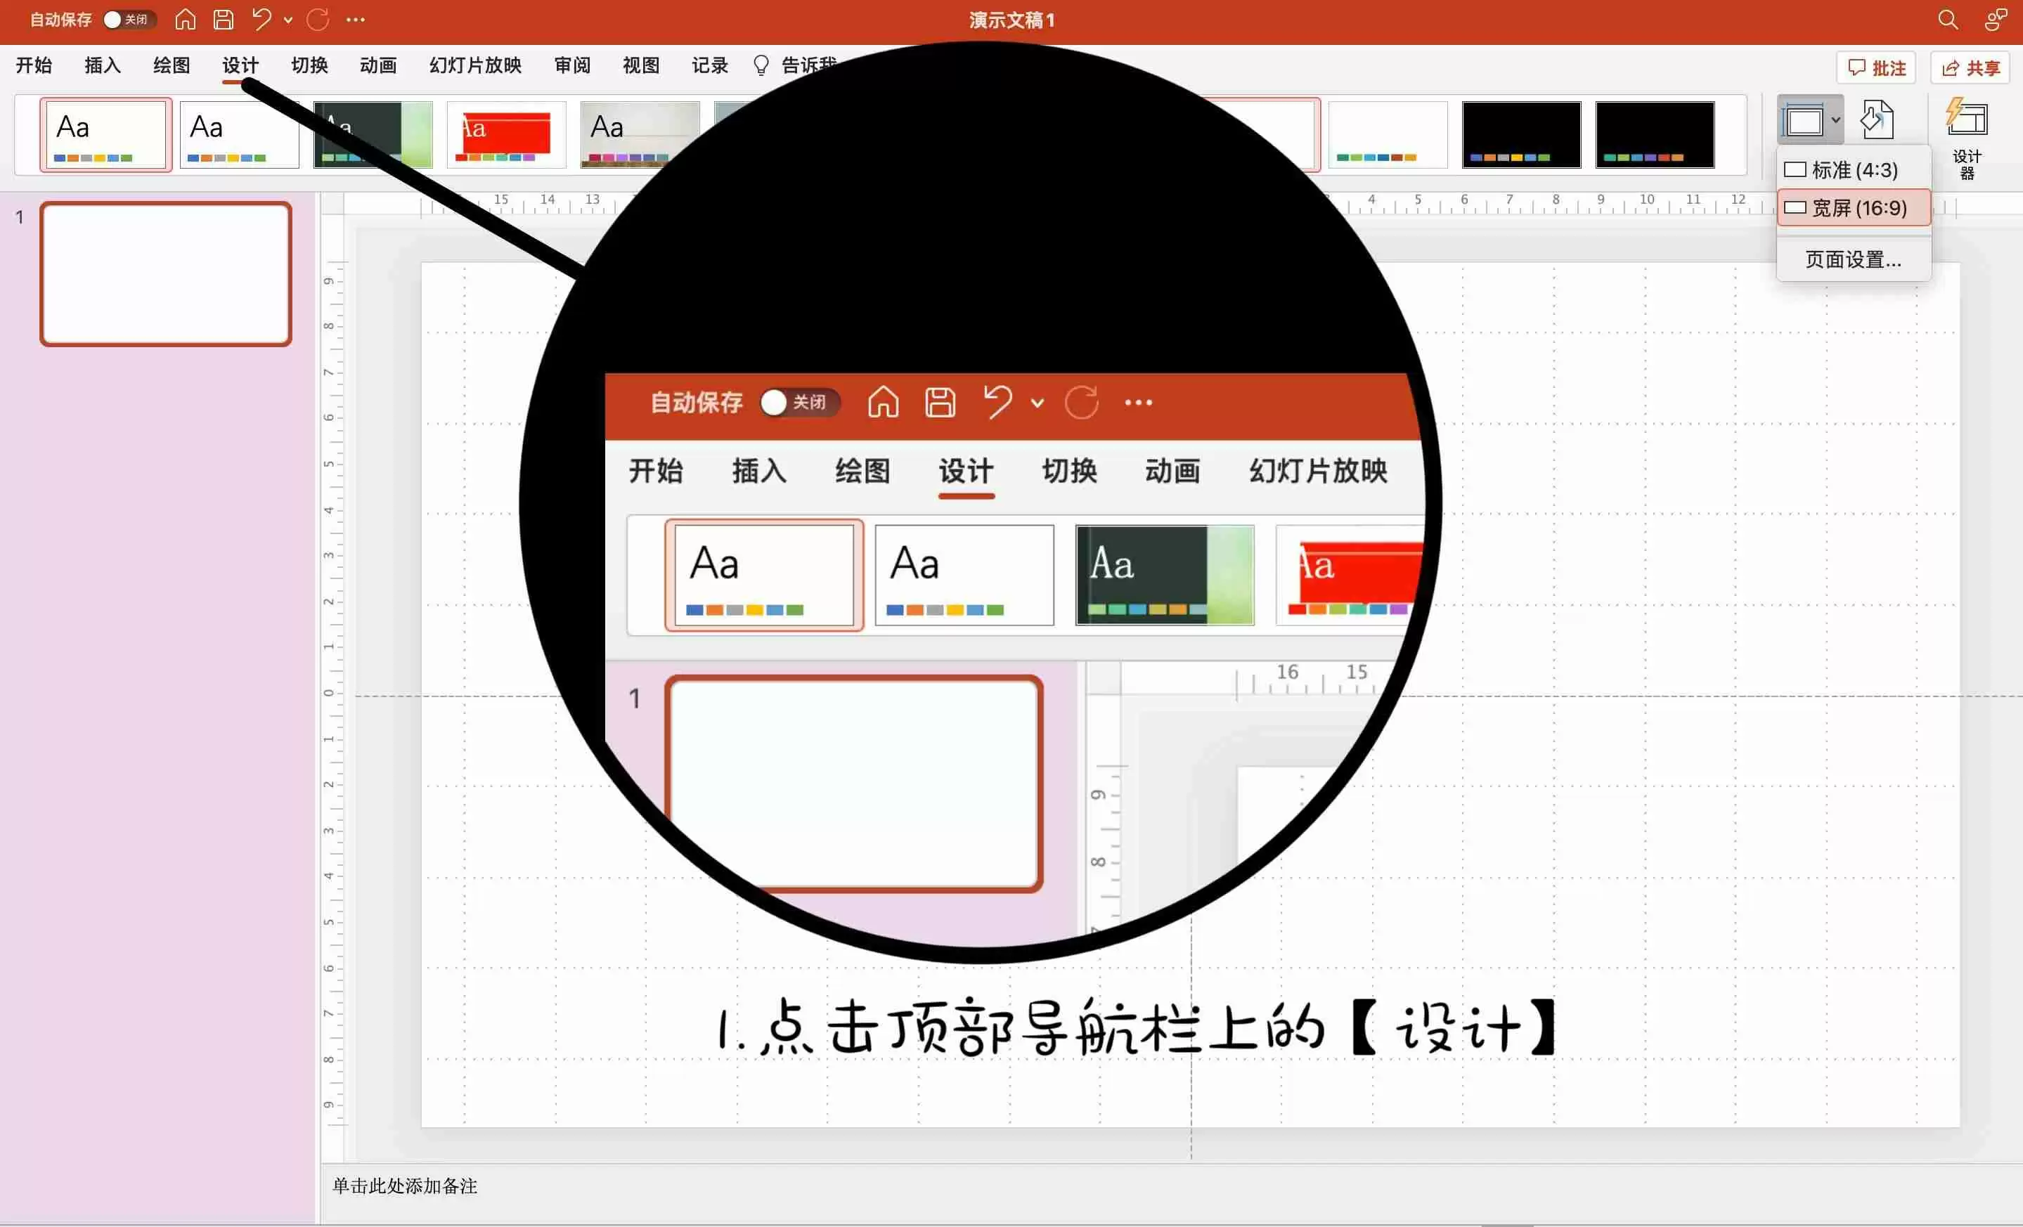
Task: Switch to the 审阅 ribbon tab
Action: 572,65
